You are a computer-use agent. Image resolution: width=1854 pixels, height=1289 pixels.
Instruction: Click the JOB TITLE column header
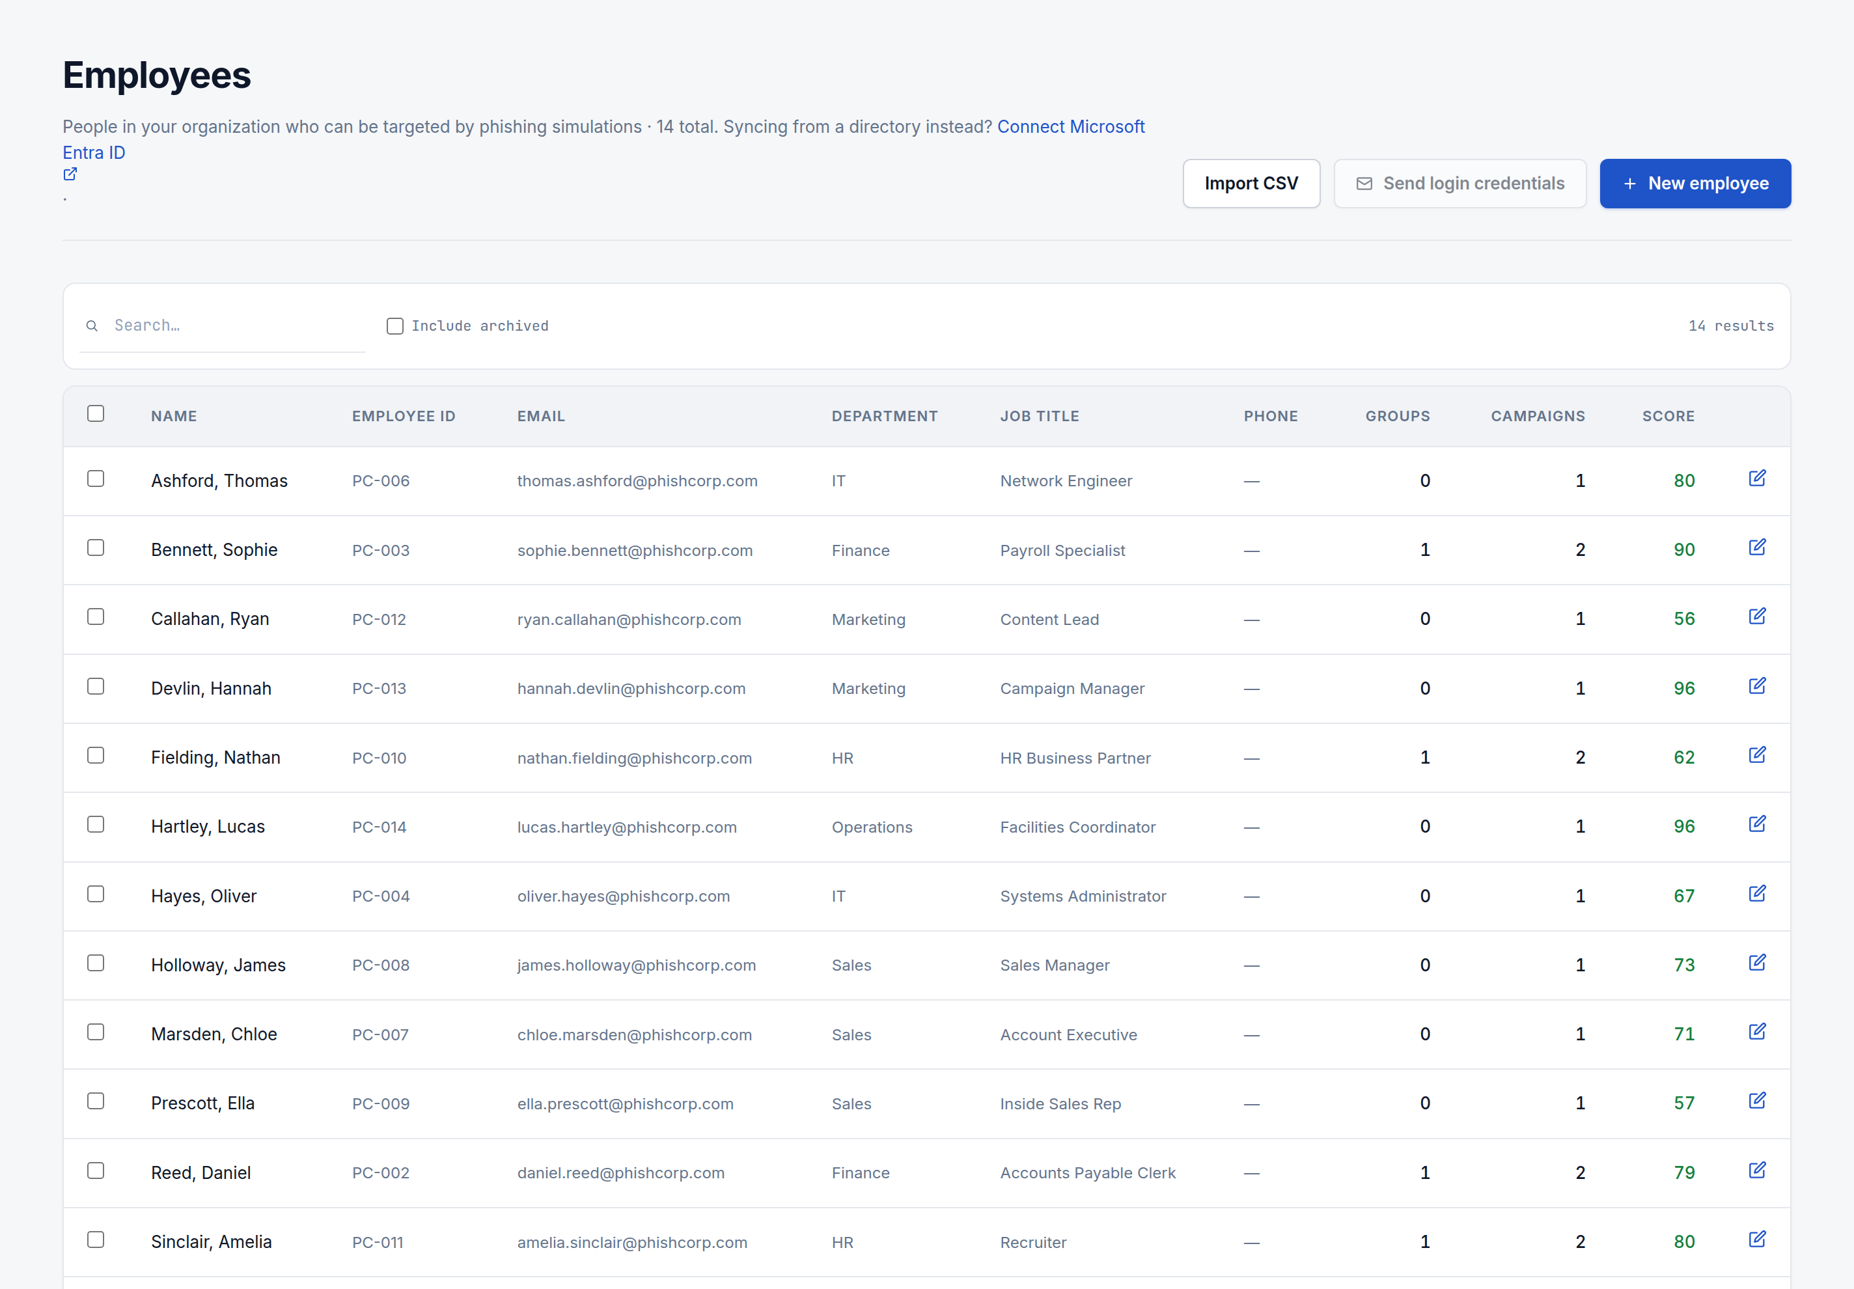pyautogui.click(x=1039, y=416)
